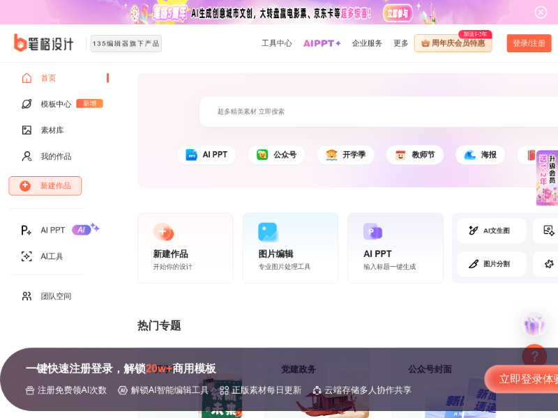Select the 公众号 category chip
The height and width of the screenshot is (418, 558).
(x=276, y=155)
